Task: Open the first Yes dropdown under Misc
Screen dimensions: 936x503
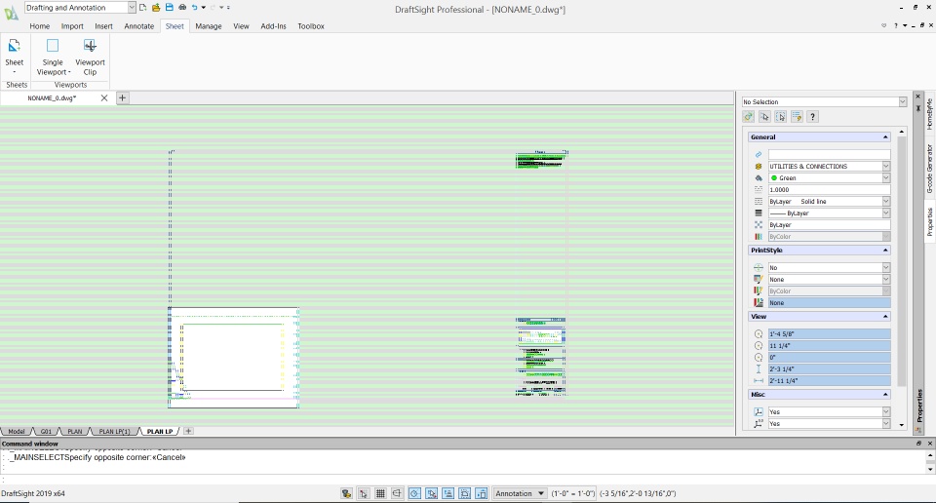Action: coord(886,411)
